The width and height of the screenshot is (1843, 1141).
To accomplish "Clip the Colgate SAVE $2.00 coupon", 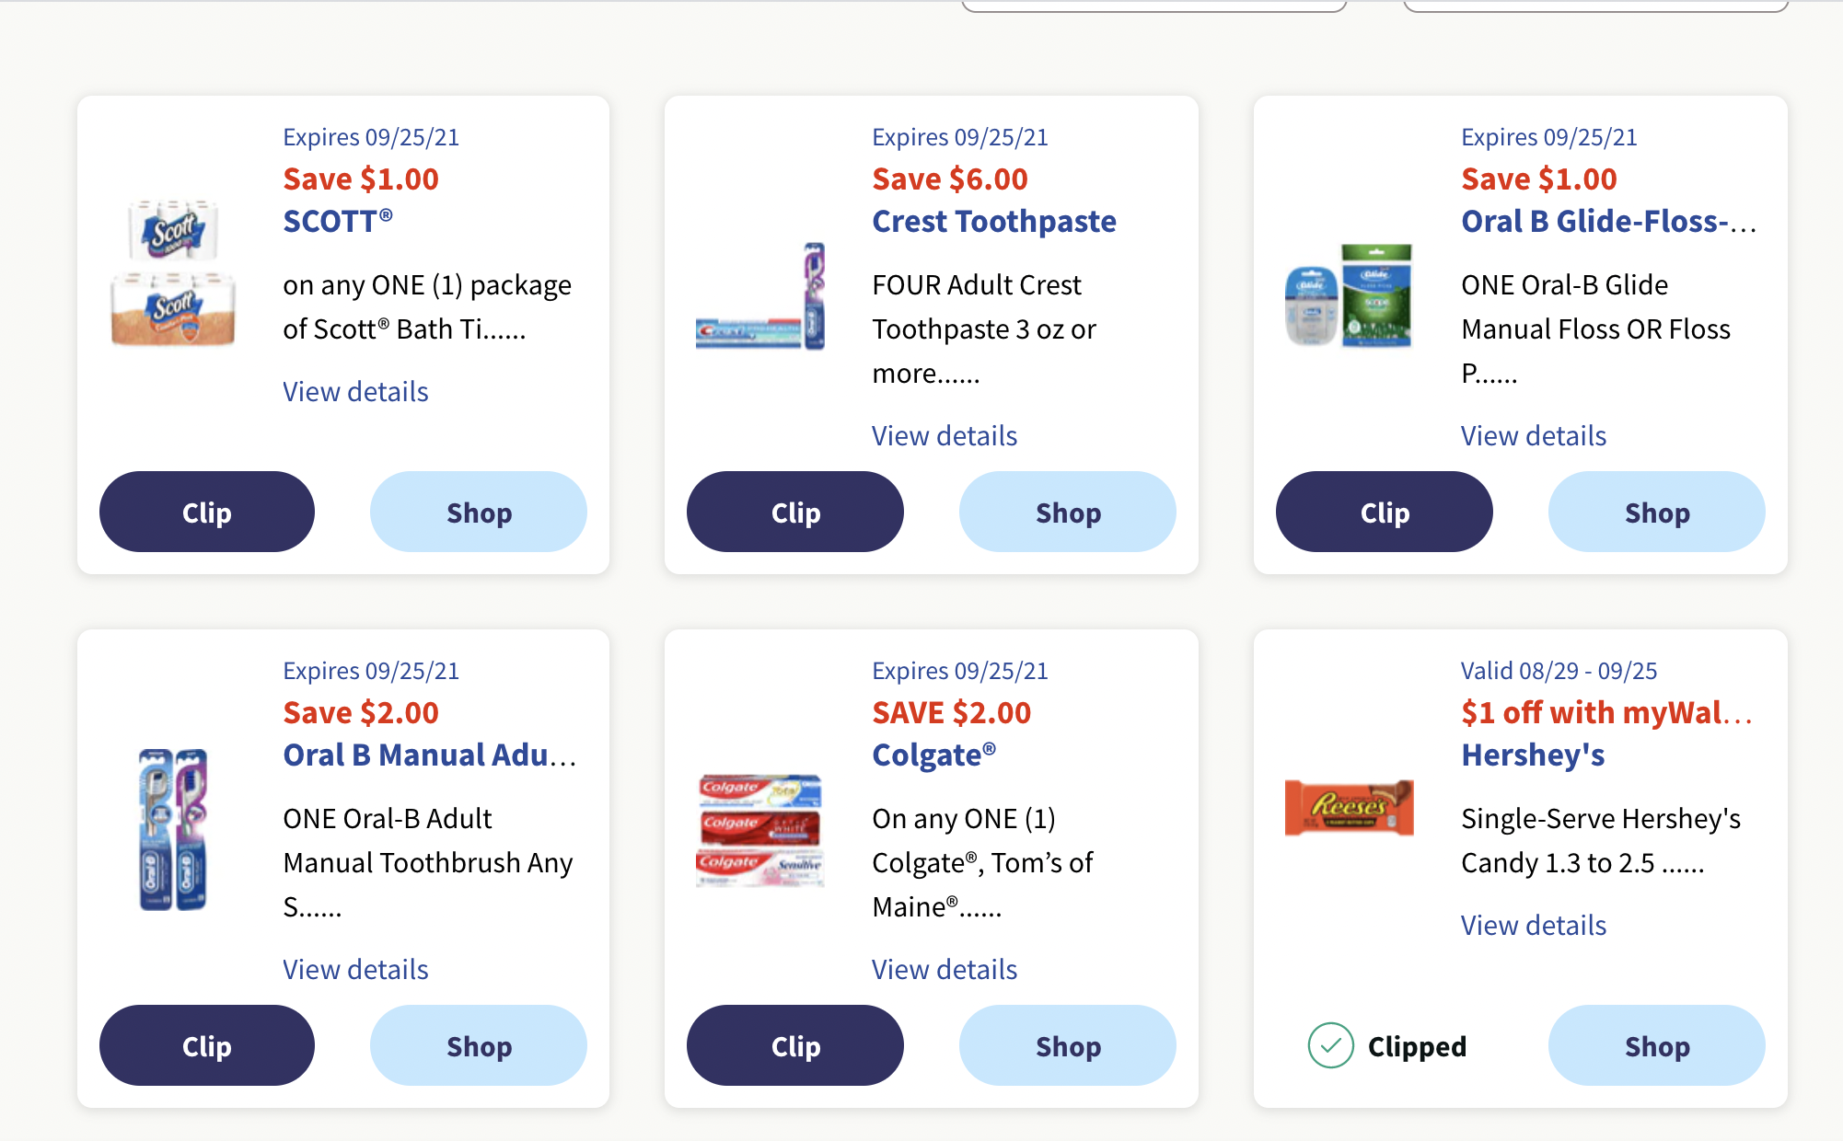I will (x=794, y=1045).
